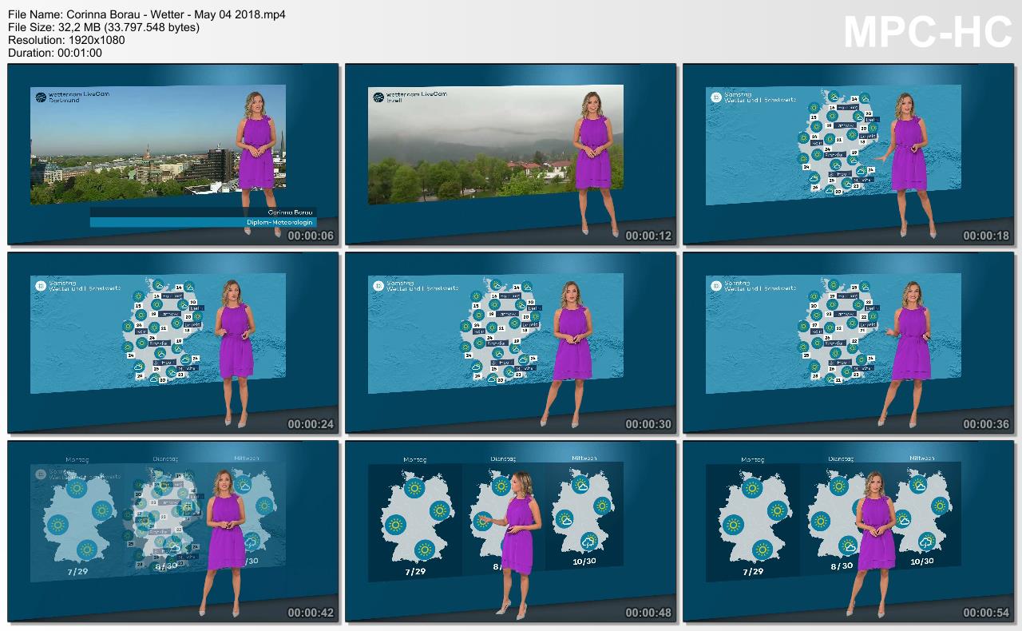Select the thumbnail at 00:00:30
The height and width of the screenshot is (631, 1022).
point(511,343)
